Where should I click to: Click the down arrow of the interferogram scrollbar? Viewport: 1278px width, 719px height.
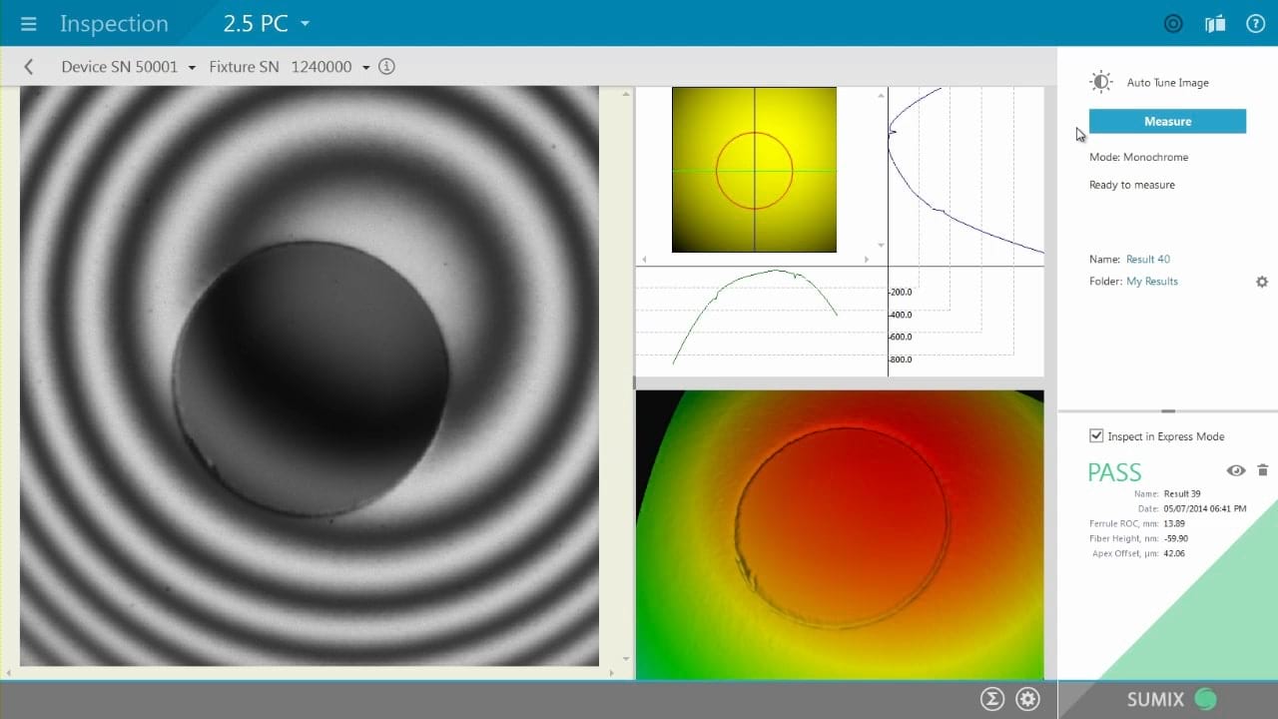[x=627, y=659]
